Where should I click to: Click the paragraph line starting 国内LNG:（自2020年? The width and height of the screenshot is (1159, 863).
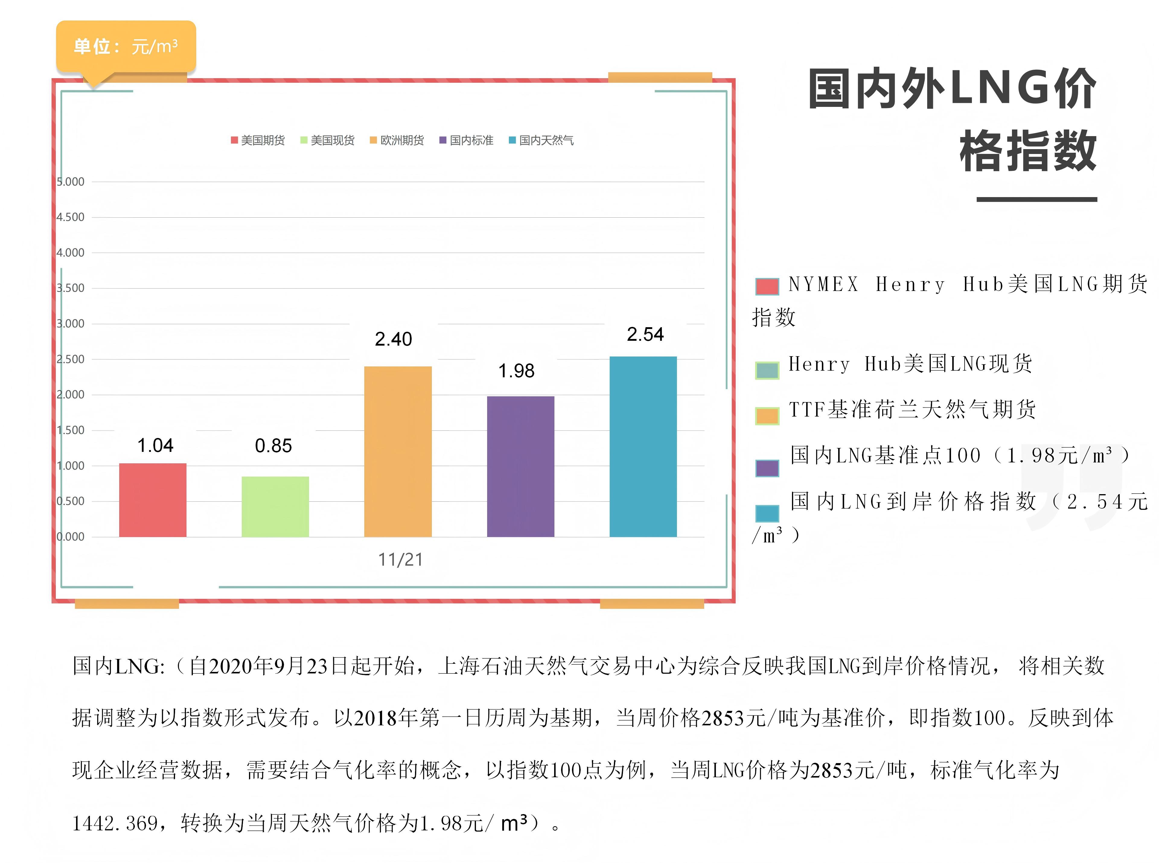point(589,666)
